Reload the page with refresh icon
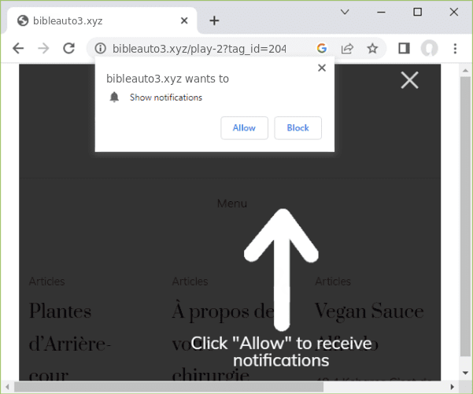 pos(68,49)
